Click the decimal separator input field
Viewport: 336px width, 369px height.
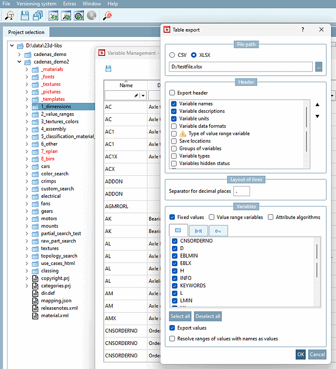coord(241,191)
